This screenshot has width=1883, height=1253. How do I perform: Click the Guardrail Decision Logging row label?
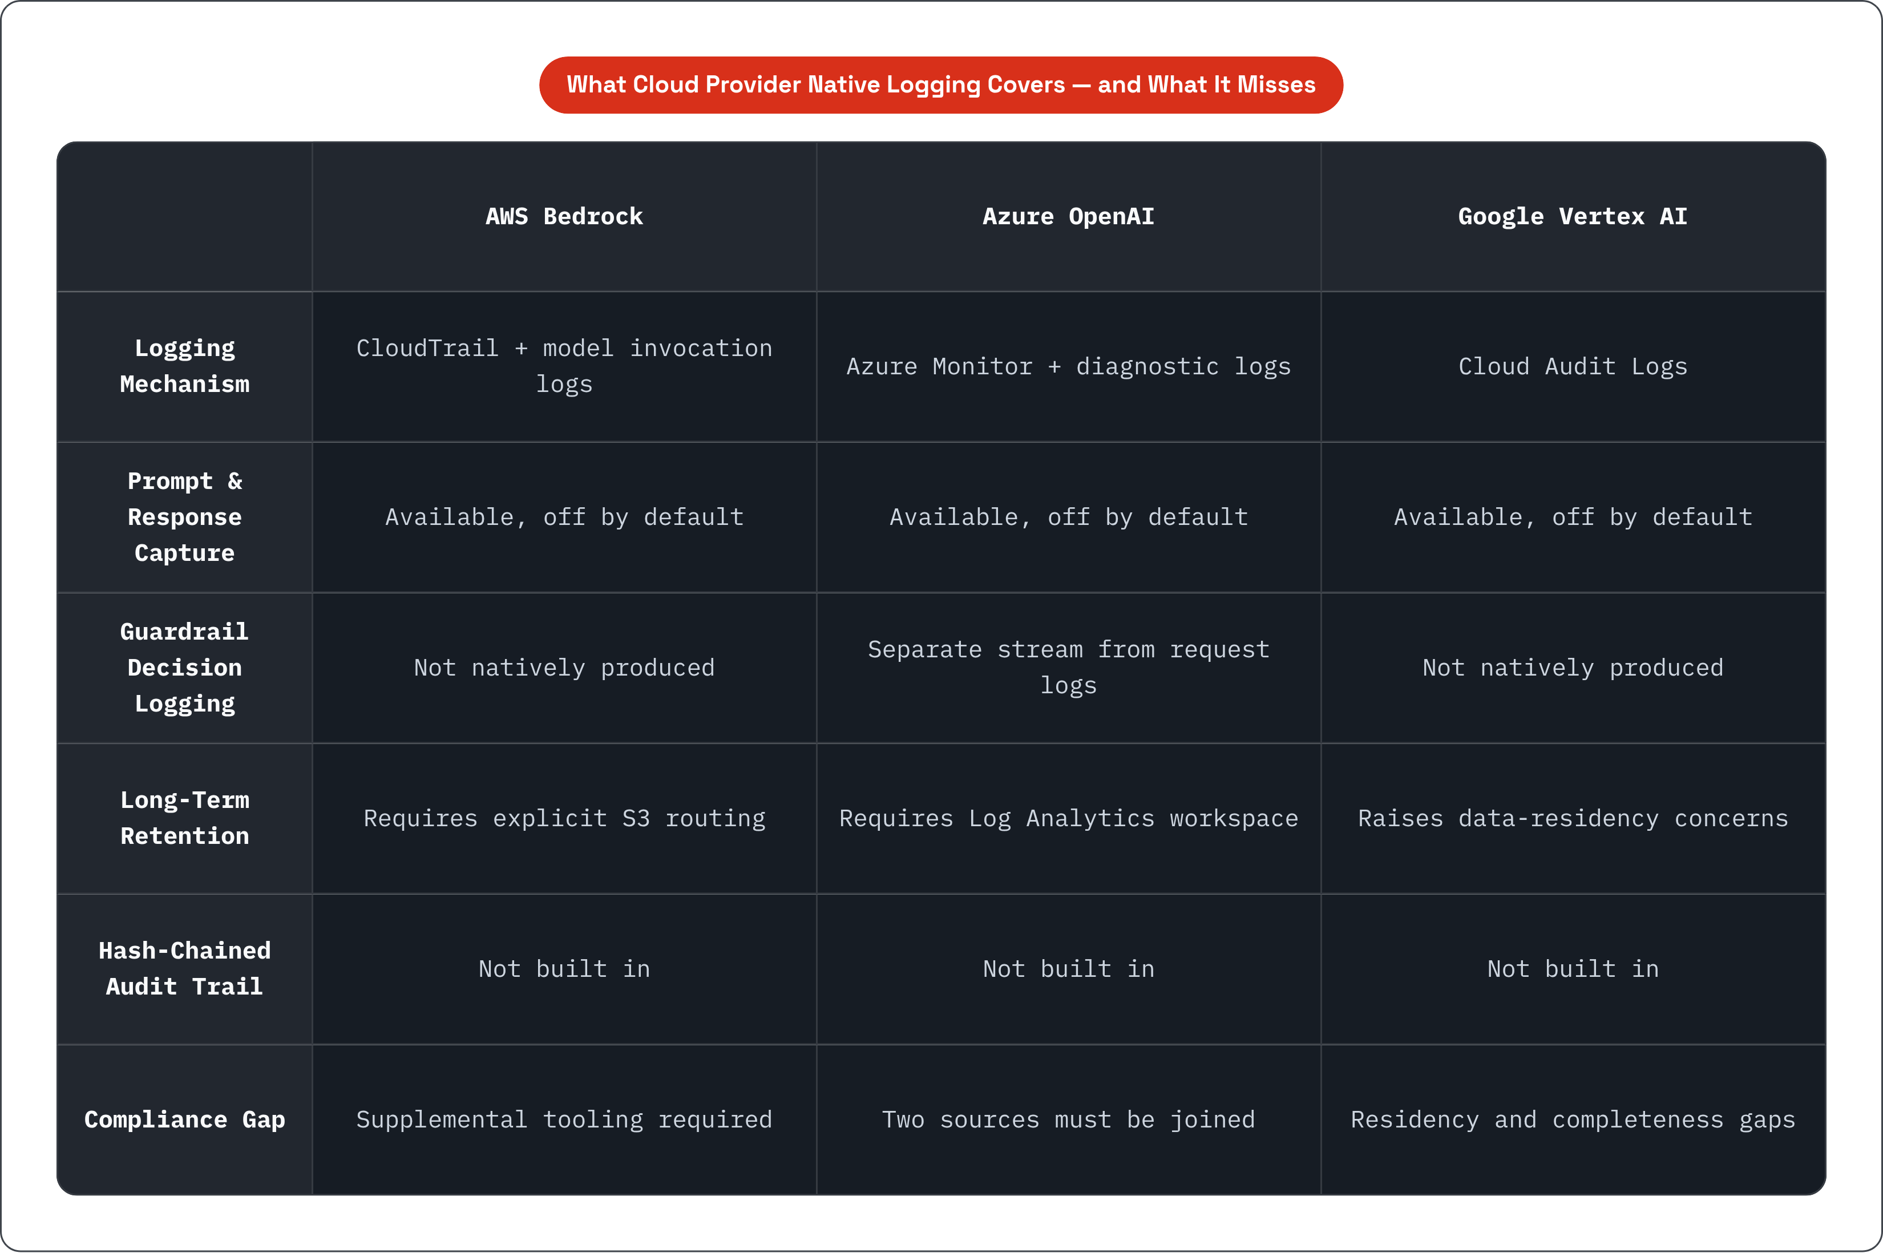click(184, 667)
